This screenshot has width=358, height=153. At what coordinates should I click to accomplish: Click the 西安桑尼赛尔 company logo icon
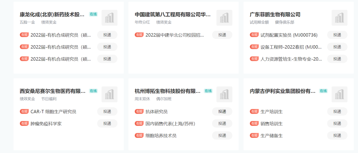[109, 95]
